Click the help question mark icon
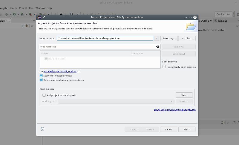The height and width of the screenshot is (145, 239). [42, 129]
